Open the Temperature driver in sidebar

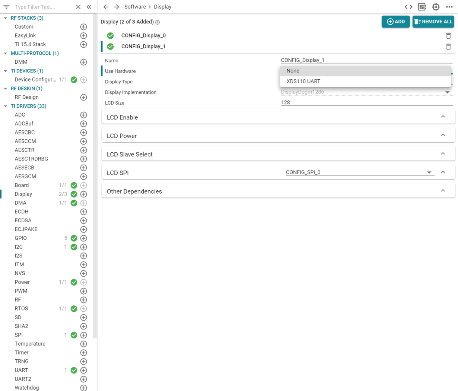pyautogui.click(x=30, y=344)
